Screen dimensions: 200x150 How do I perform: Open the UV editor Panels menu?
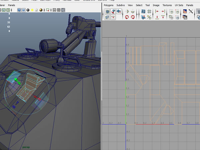pos(190,5)
